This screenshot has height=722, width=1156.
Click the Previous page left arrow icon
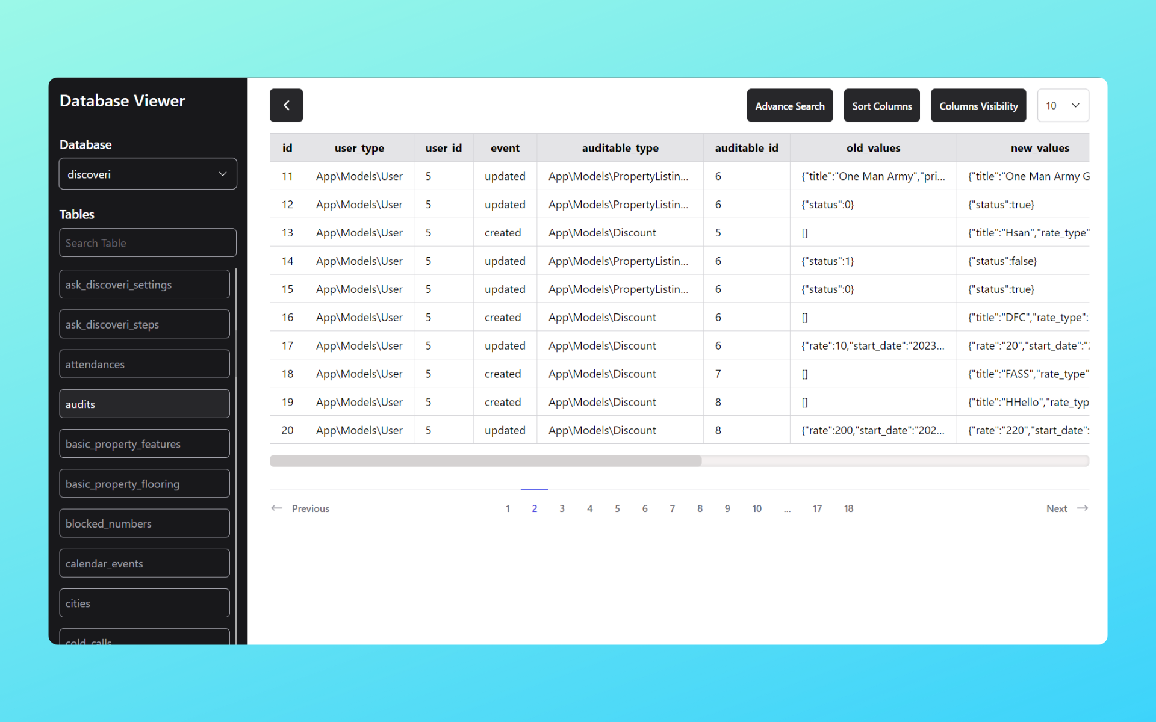coord(276,508)
